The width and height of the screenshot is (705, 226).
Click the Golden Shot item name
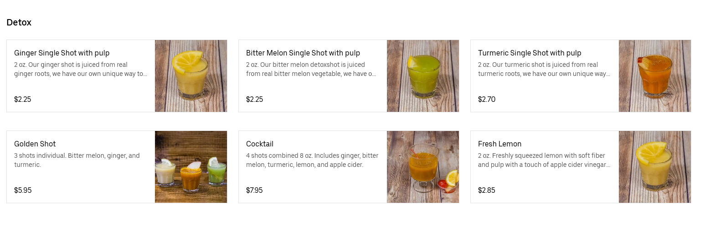coord(35,144)
